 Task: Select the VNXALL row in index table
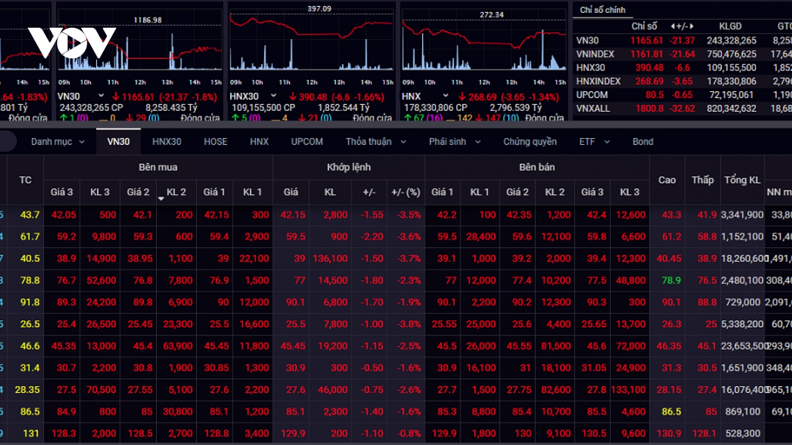(x=683, y=108)
